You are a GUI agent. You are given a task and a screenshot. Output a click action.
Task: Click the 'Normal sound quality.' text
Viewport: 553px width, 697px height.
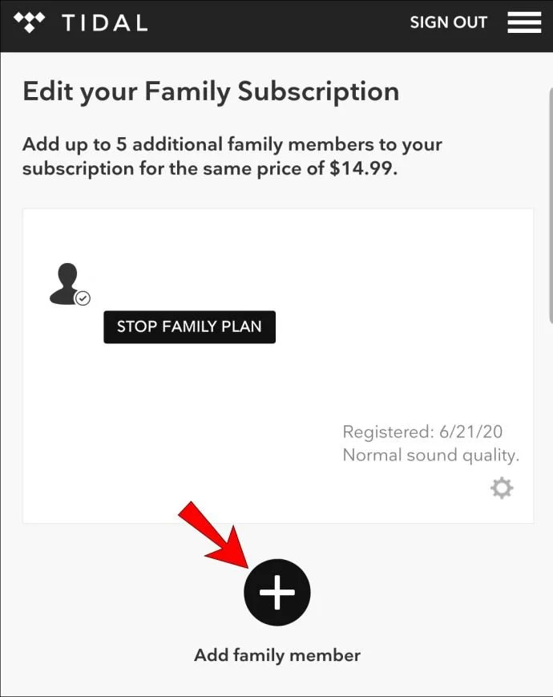click(x=430, y=455)
